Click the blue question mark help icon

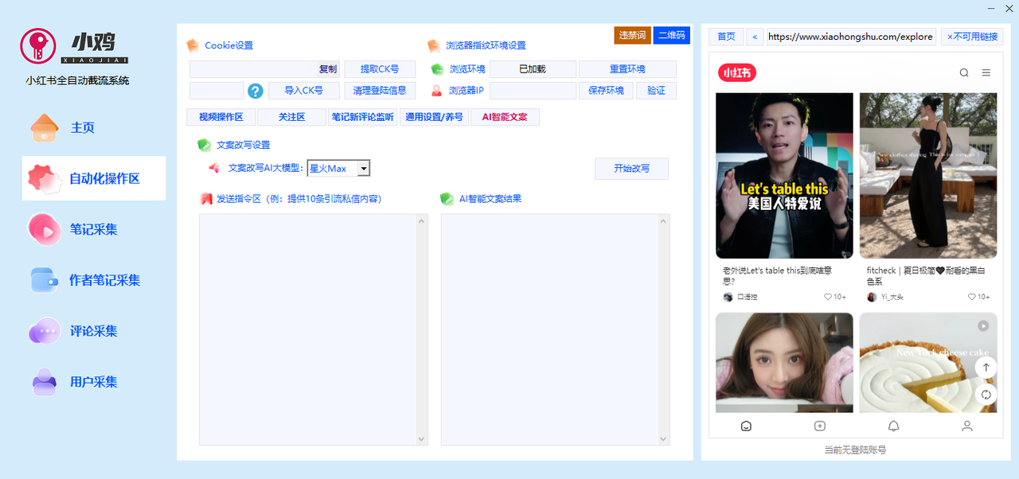(x=256, y=91)
